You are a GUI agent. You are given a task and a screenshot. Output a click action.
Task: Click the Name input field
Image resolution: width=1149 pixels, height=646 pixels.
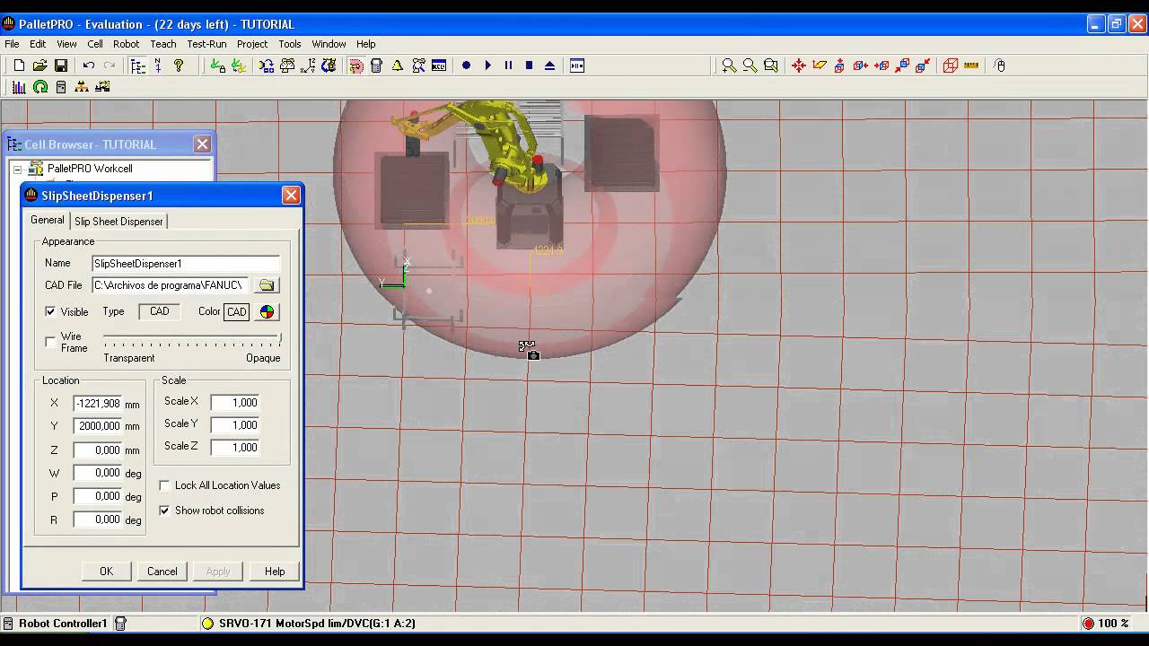tap(186, 264)
